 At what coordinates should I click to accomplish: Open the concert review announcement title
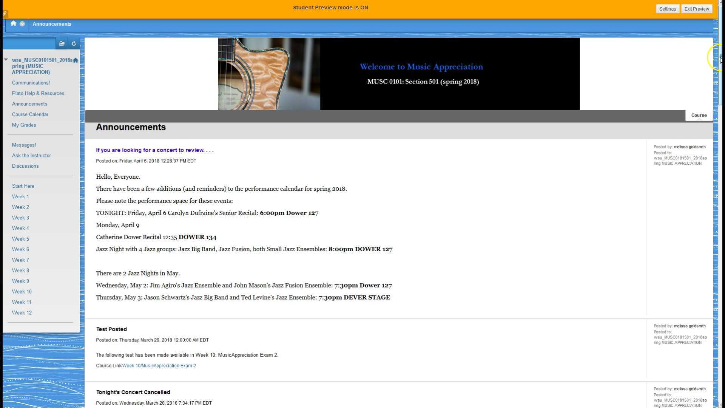click(x=154, y=150)
